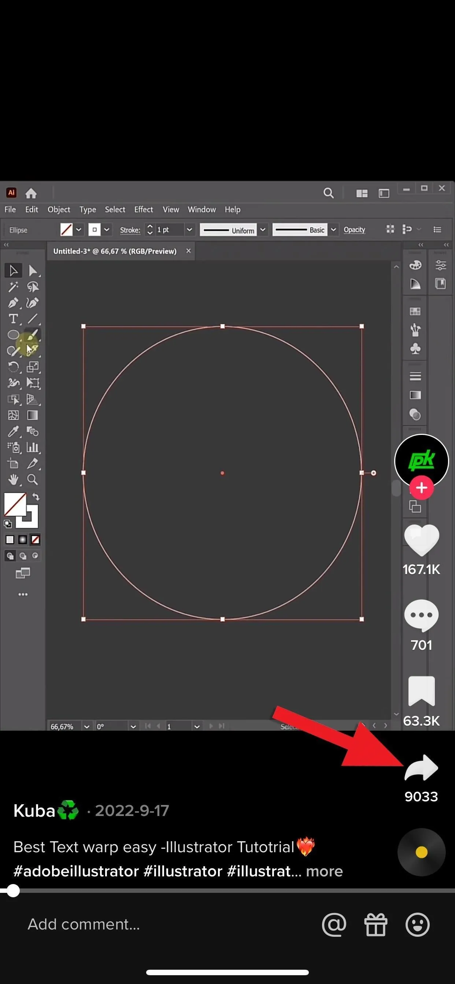Tap the @ mention icon
Image resolution: width=455 pixels, height=984 pixels.
[334, 924]
